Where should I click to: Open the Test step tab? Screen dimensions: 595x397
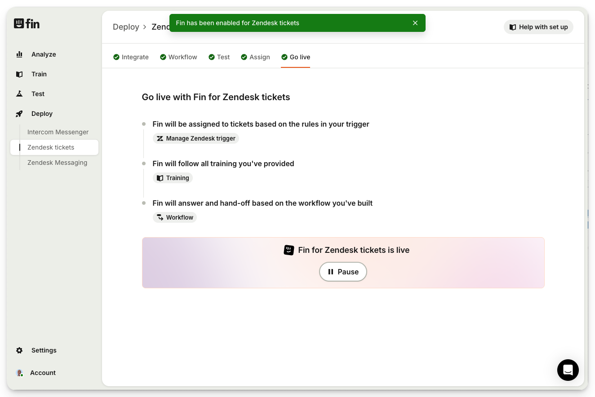(x=219, y=57)
